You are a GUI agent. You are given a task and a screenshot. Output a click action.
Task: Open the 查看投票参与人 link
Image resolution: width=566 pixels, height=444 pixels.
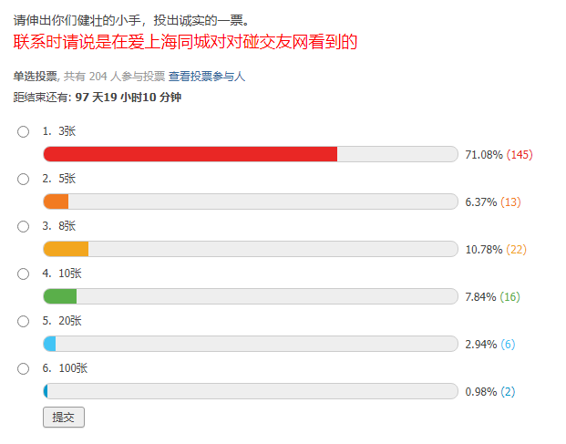[207, 77]
